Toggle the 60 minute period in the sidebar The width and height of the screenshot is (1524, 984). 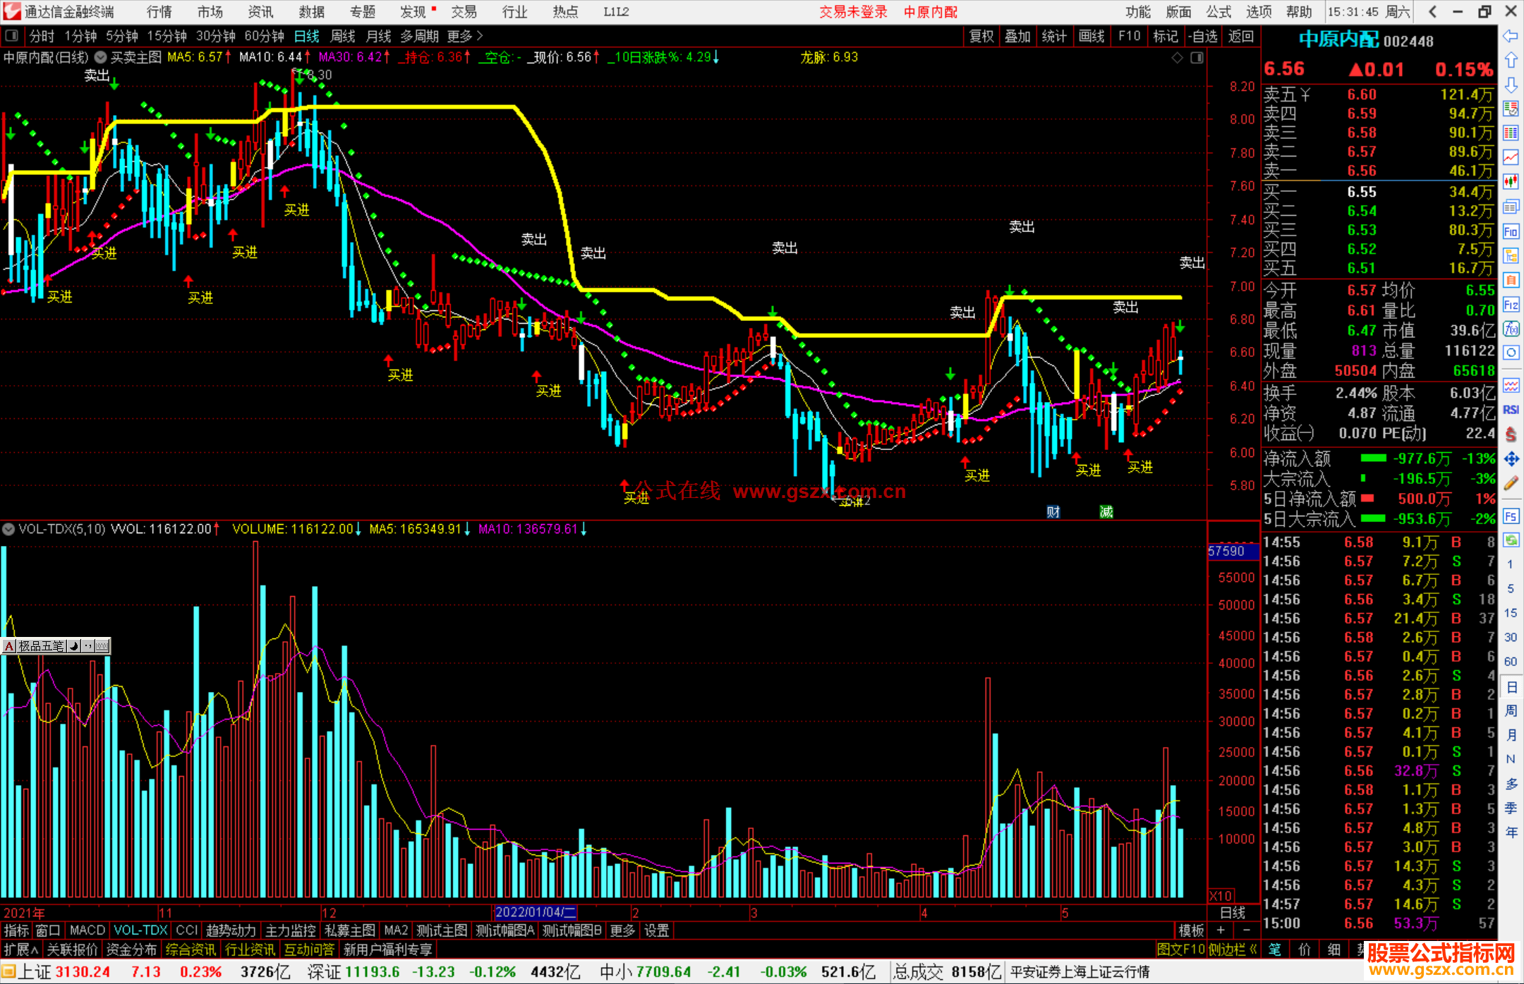1511,662
